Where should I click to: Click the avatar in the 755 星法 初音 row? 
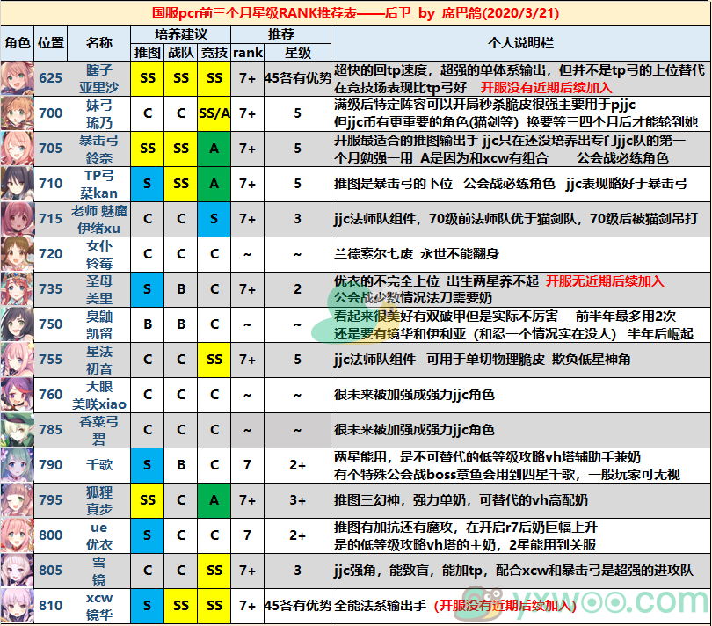pyautogui.click(x=18, y=360)
